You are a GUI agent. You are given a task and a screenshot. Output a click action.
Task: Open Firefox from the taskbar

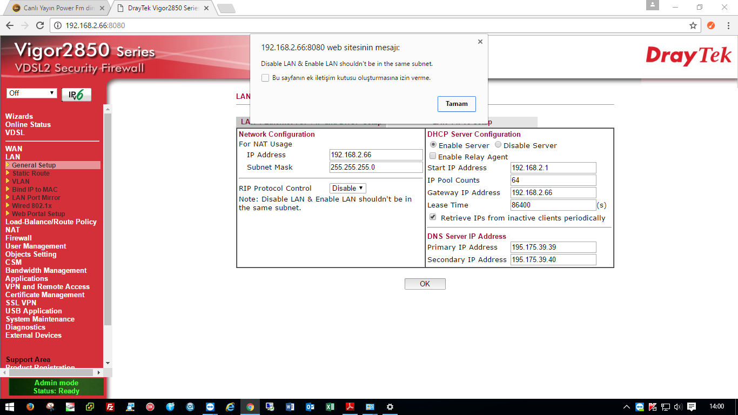click(x=30, y=407)
